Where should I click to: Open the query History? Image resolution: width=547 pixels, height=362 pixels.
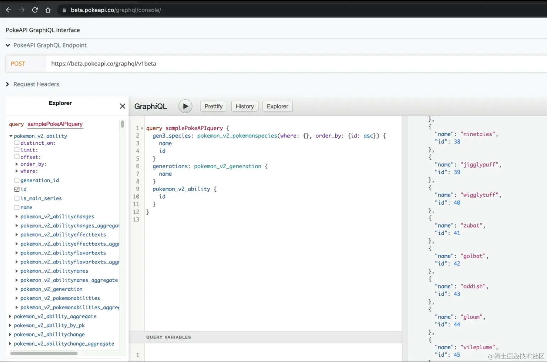[x=244, y=106]
